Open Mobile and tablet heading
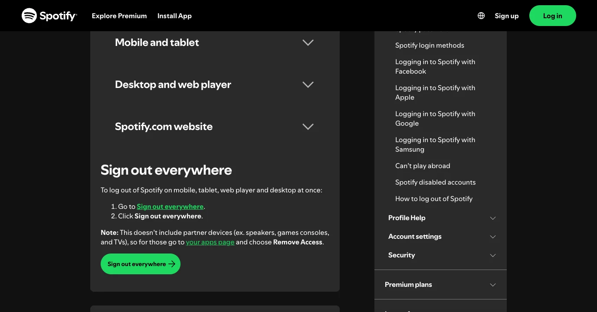 pyautogui.click(x=157, y=42)
